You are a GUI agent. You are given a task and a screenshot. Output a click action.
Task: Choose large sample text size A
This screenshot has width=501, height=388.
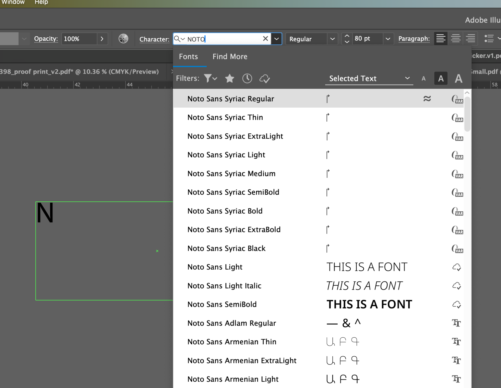click(x=459, y=79)
